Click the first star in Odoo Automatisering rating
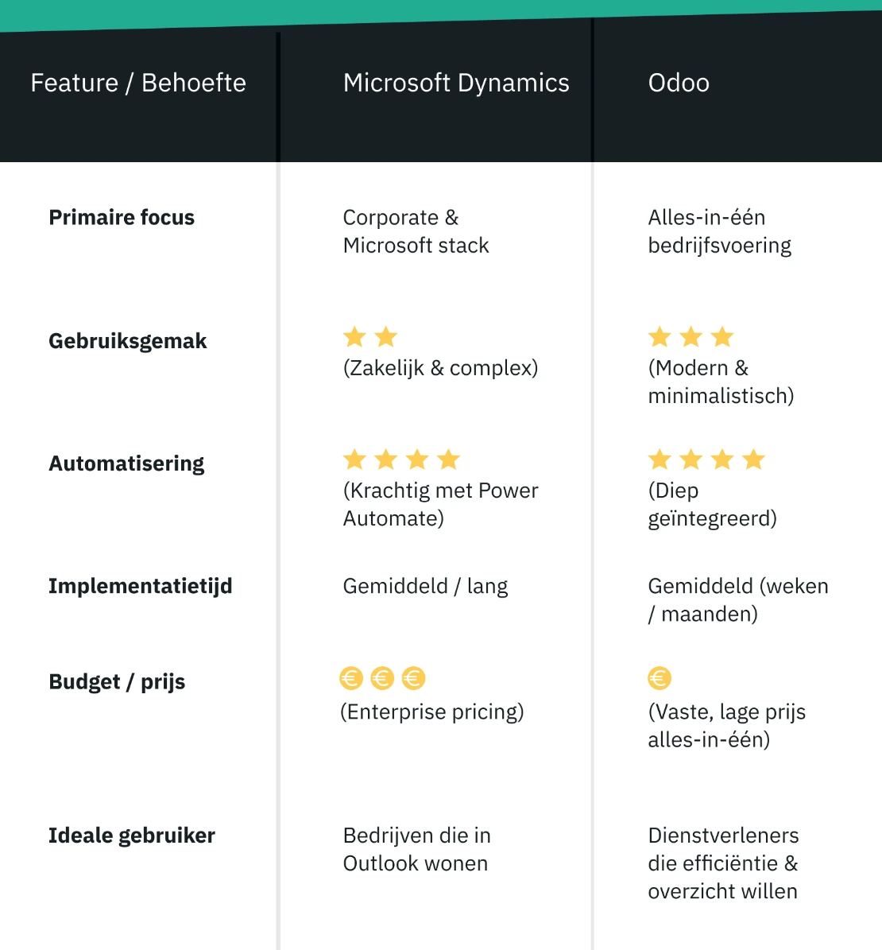Image resolution: width=882 pixels, height=950 pixels. pos(660,459)
